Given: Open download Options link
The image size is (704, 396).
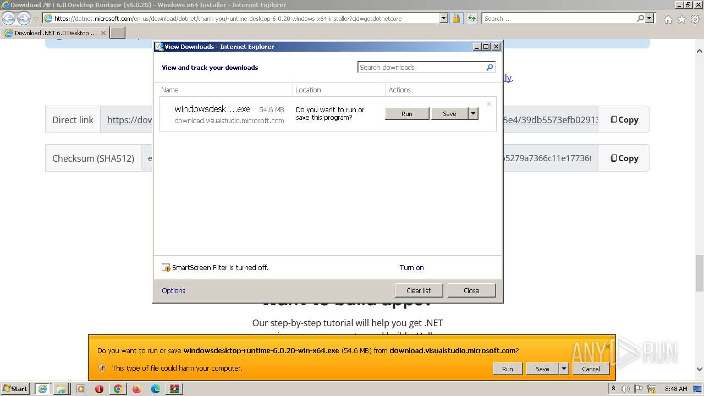Looking at the screenshot, I should pos(173,290).
